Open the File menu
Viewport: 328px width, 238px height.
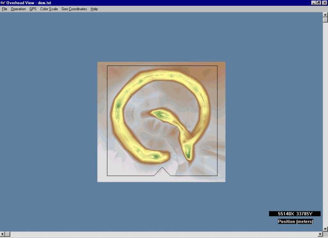pos(5,9)
